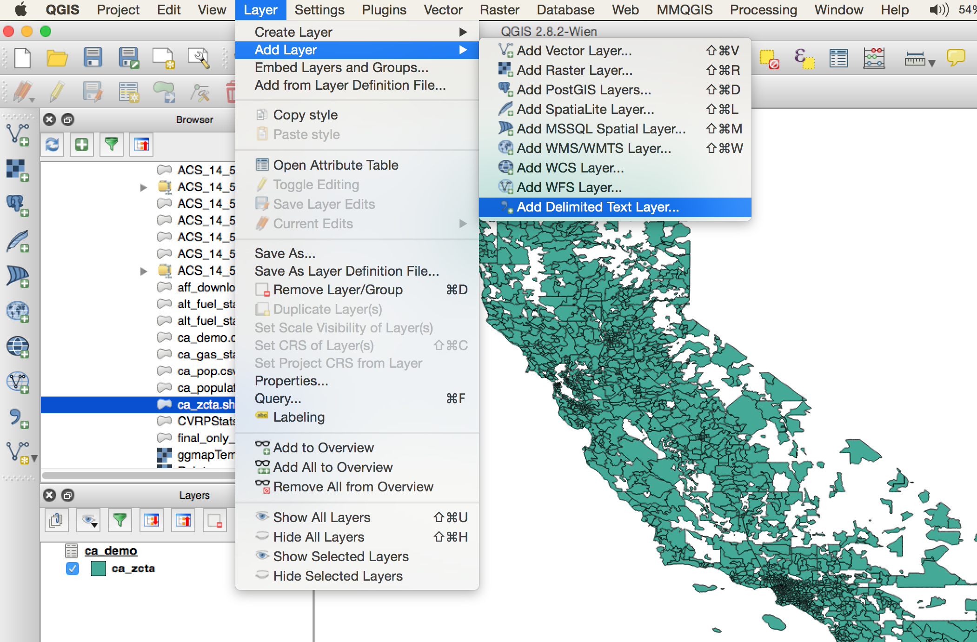Viewport: 977px width, 642px height.
Task: Select Embed Layers and Groups menu entry
Action: pos(357,67)
